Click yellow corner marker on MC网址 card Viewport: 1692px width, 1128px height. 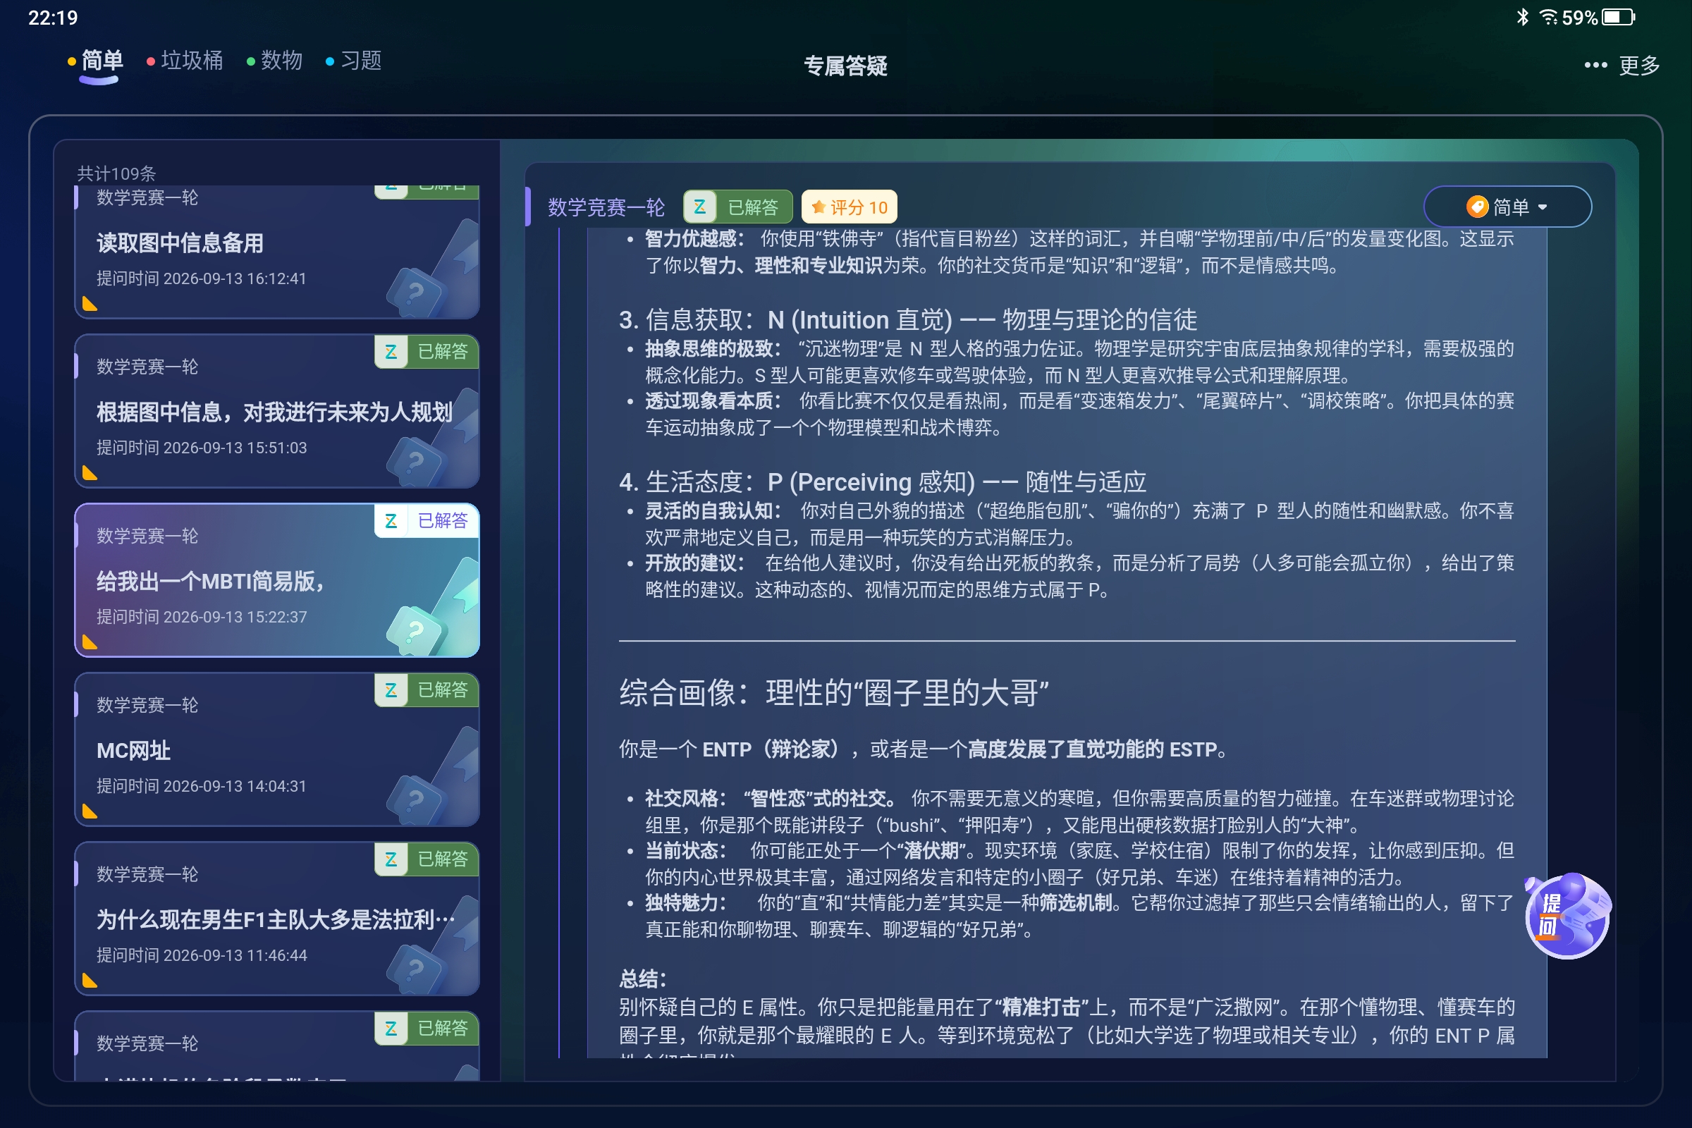click(90, 811)
